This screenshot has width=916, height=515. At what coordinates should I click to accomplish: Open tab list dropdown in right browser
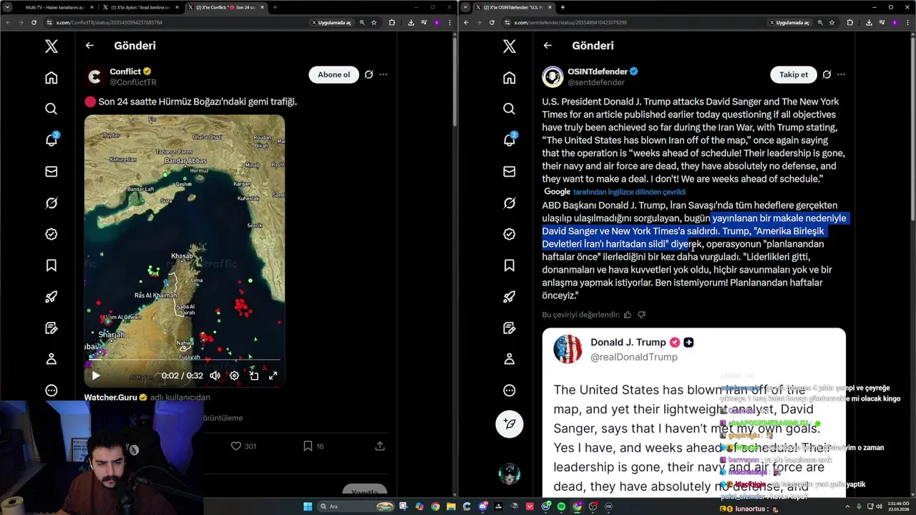tap(467, 7)
